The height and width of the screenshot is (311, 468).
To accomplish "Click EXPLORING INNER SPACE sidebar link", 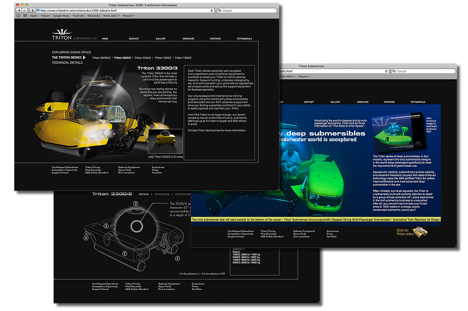I will [x=71, y=52].
